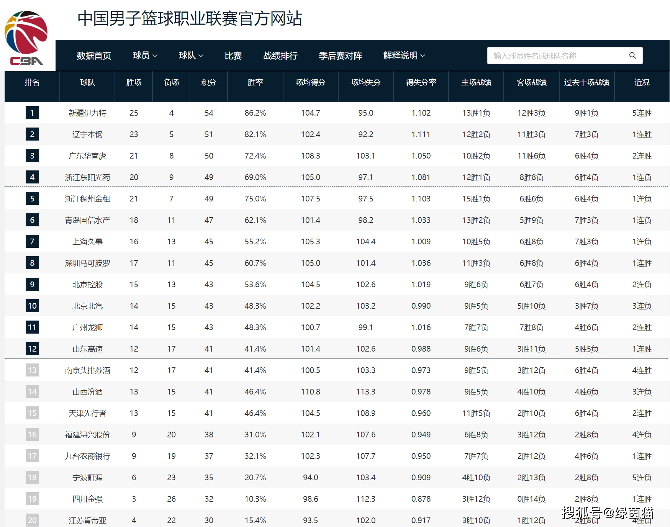Open team 北京控股
670x527 pixels.
click(87, 285)
